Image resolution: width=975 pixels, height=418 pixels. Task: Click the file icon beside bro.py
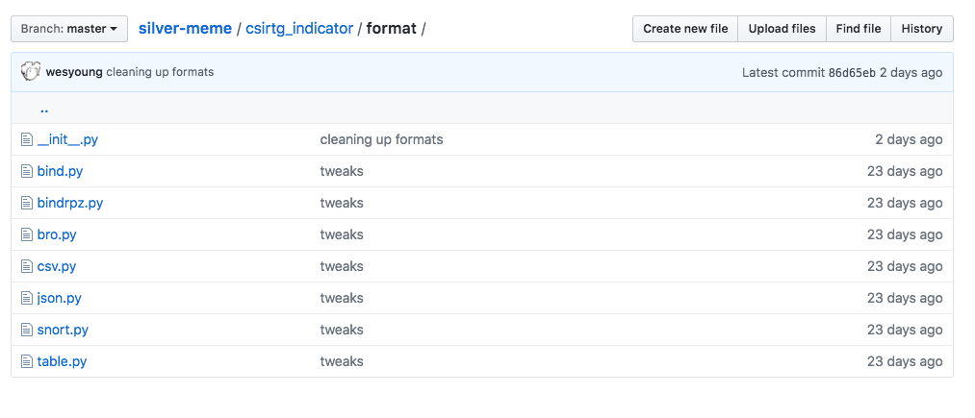point(26,234)
